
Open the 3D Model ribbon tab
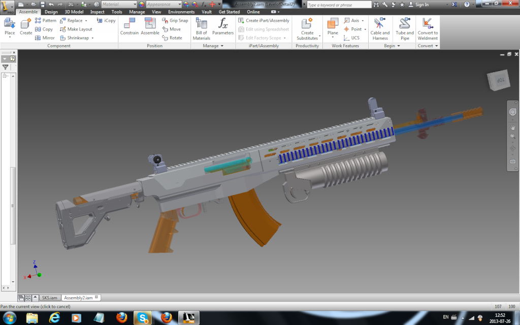coord(74,12)
